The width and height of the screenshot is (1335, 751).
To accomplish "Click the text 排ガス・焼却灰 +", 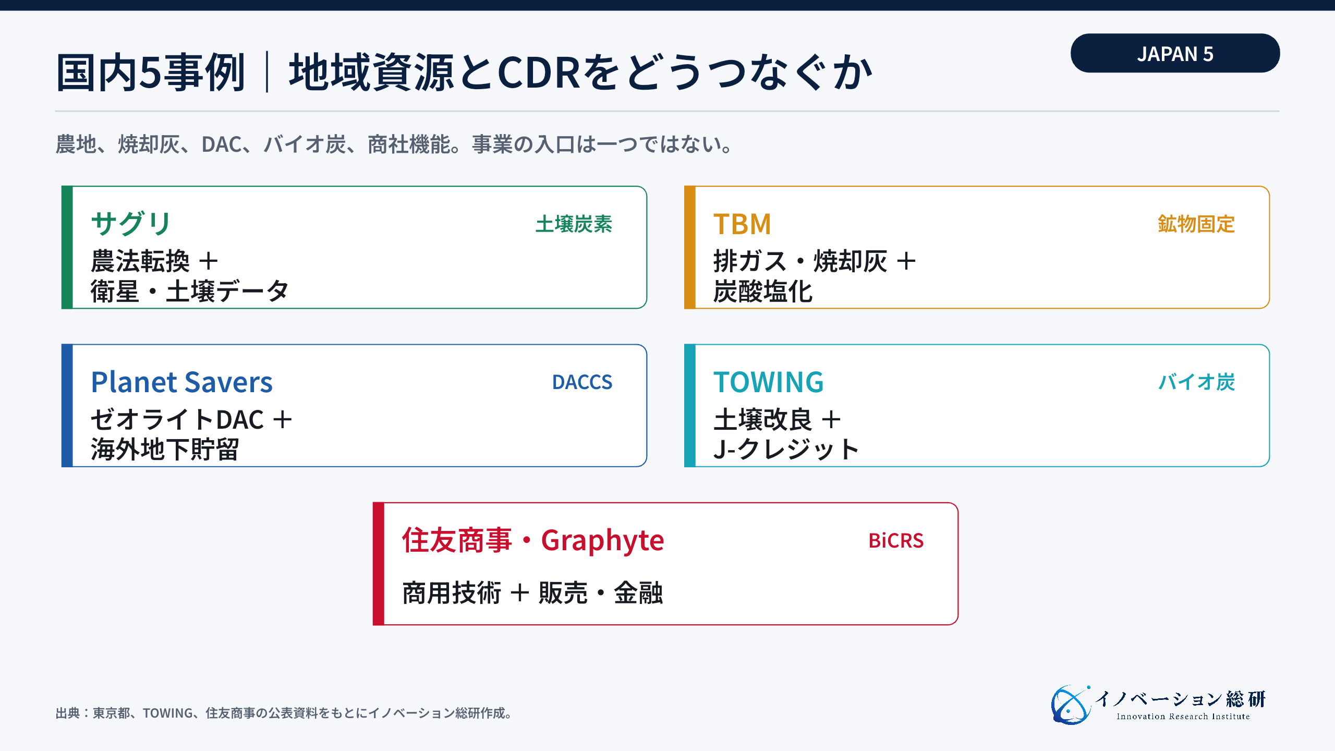I will 815,261.
